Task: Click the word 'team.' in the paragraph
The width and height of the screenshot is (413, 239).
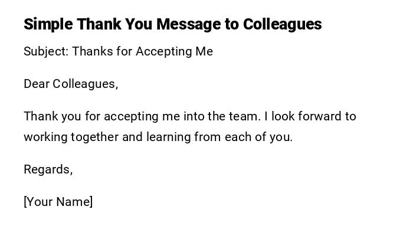Action: (244, 116)
